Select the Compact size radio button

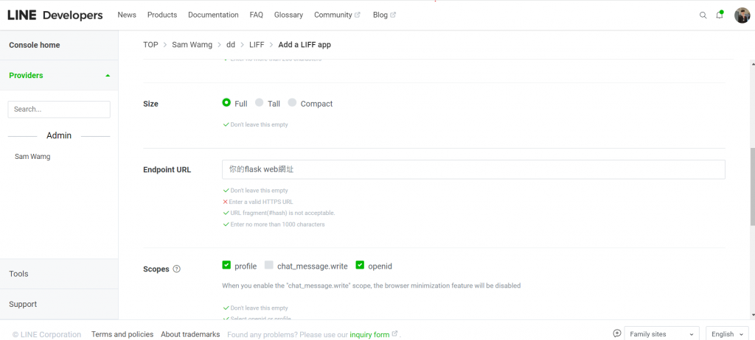tap(292, 102)
